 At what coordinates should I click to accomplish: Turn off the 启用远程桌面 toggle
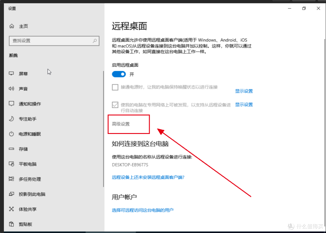[x=119, y=74]
